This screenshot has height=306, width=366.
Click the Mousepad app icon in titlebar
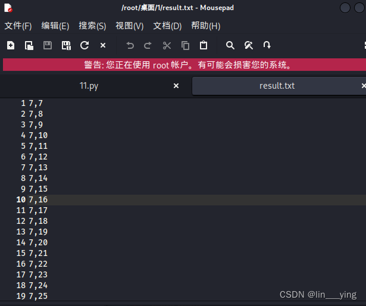(x=8, y=8)
